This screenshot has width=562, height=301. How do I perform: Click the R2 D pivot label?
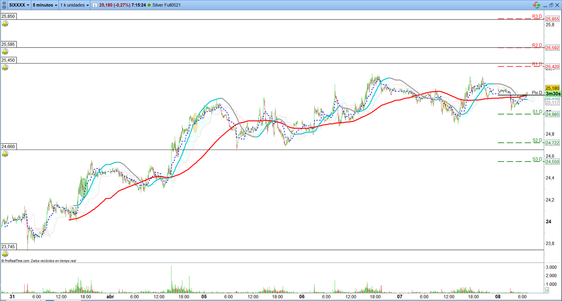537,45
